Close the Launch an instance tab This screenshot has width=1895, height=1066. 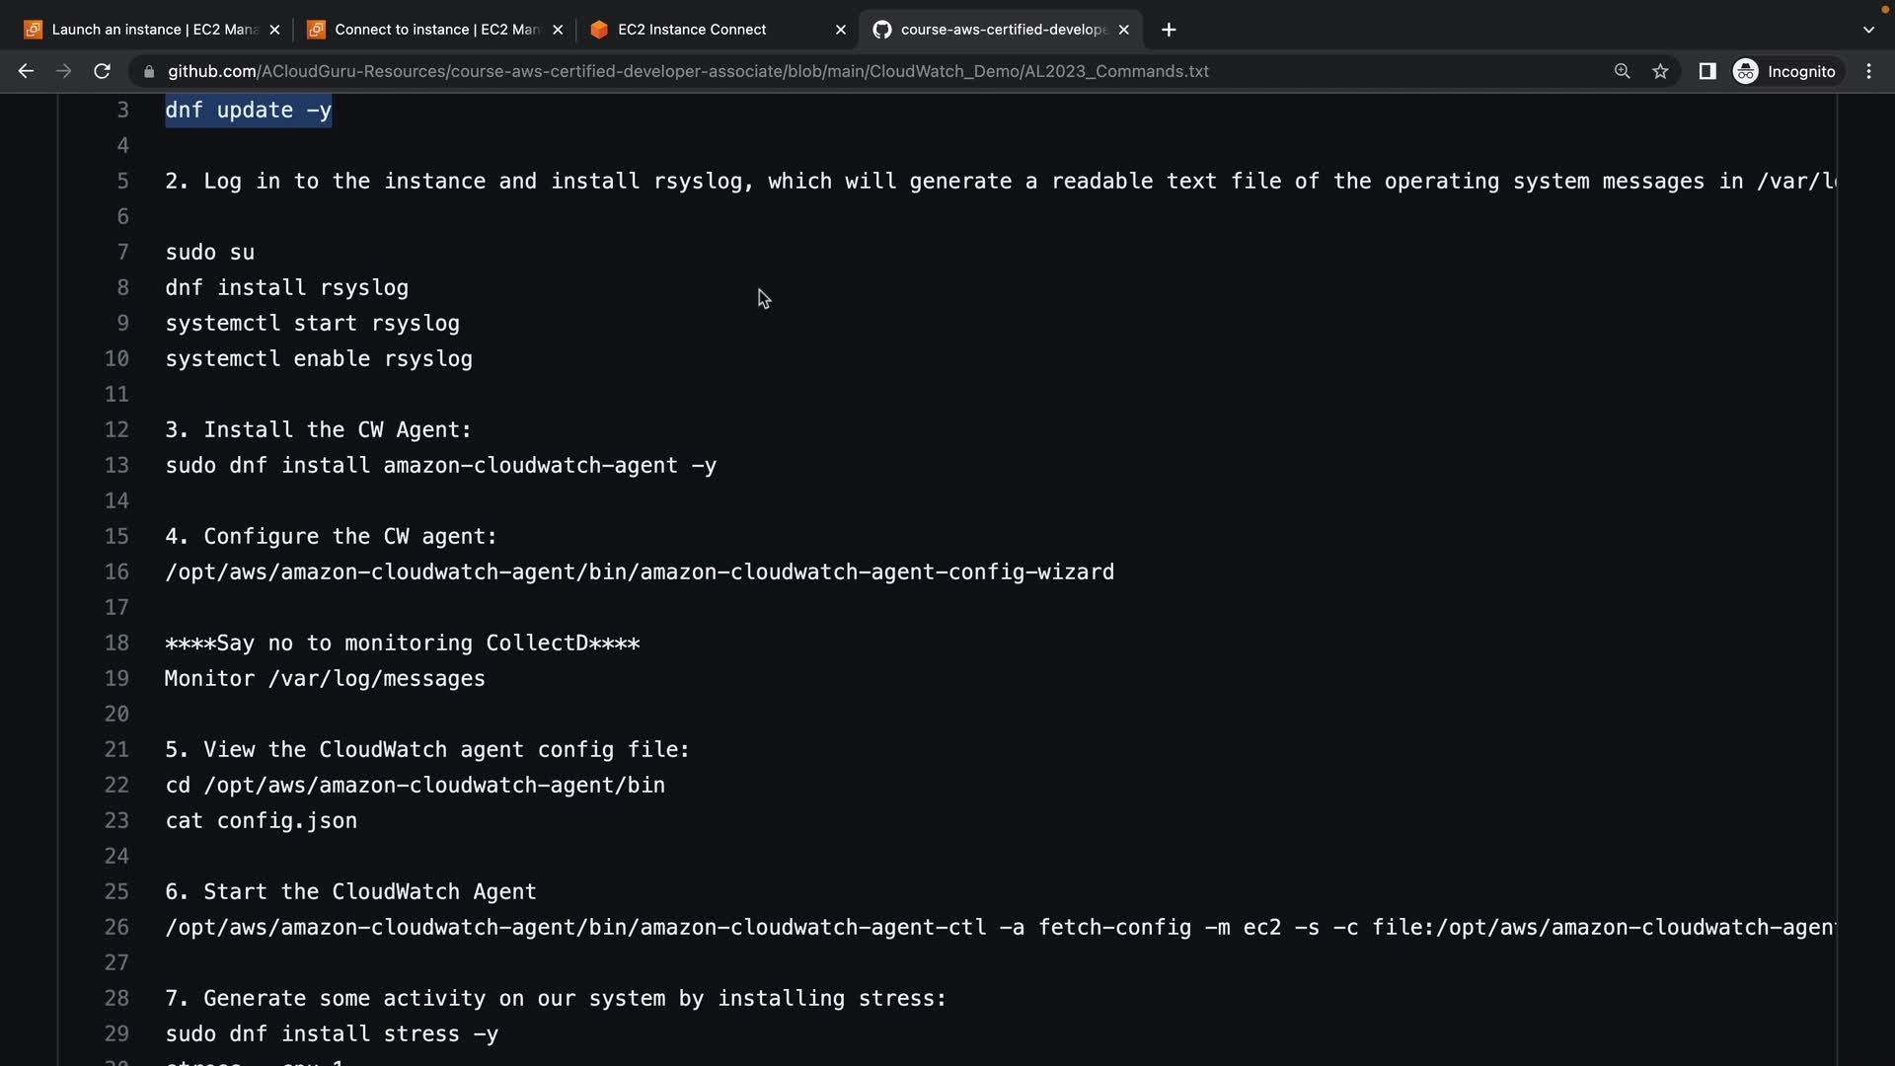(274, 30)
